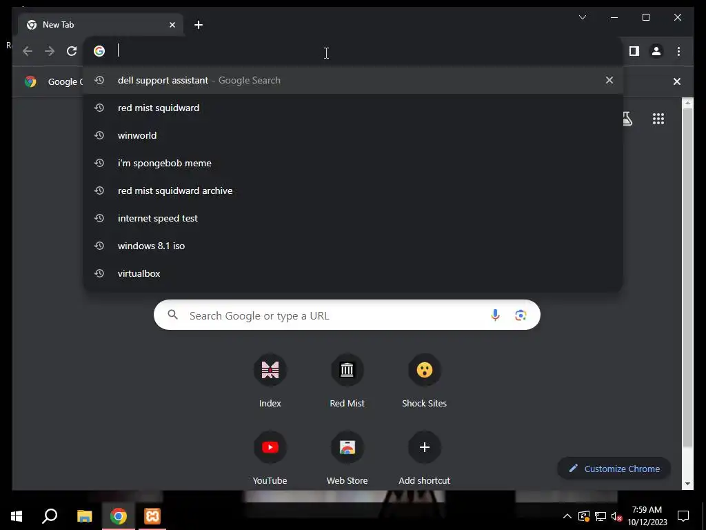Dismiss the Google Chrome infobar
Screen dimensions: 706x530
click(677, 81)
